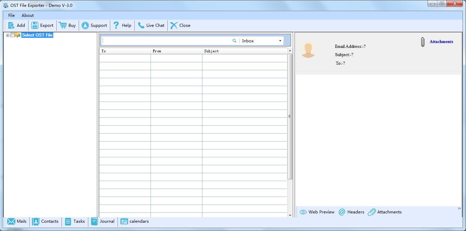The height and width of the screenshot is (231, 466).
Task: Click the mail list vertical scrollbar thumb
Action: pos(290,116)
